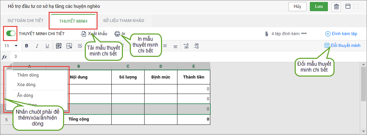Switch to the DỰ TOÁN CHI TIẾT tab

26,20
